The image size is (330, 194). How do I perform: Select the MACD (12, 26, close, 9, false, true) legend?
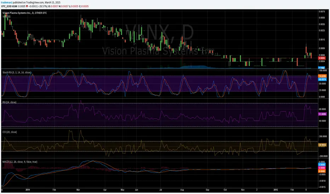coord(20,162)
